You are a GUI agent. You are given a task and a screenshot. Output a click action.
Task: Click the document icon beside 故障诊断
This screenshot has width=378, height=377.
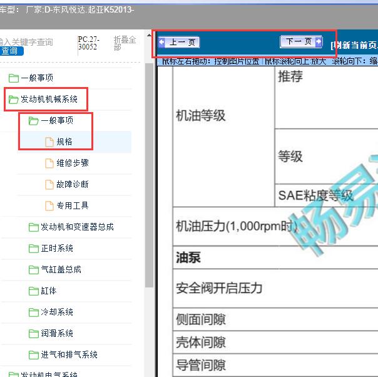[49, 185]
